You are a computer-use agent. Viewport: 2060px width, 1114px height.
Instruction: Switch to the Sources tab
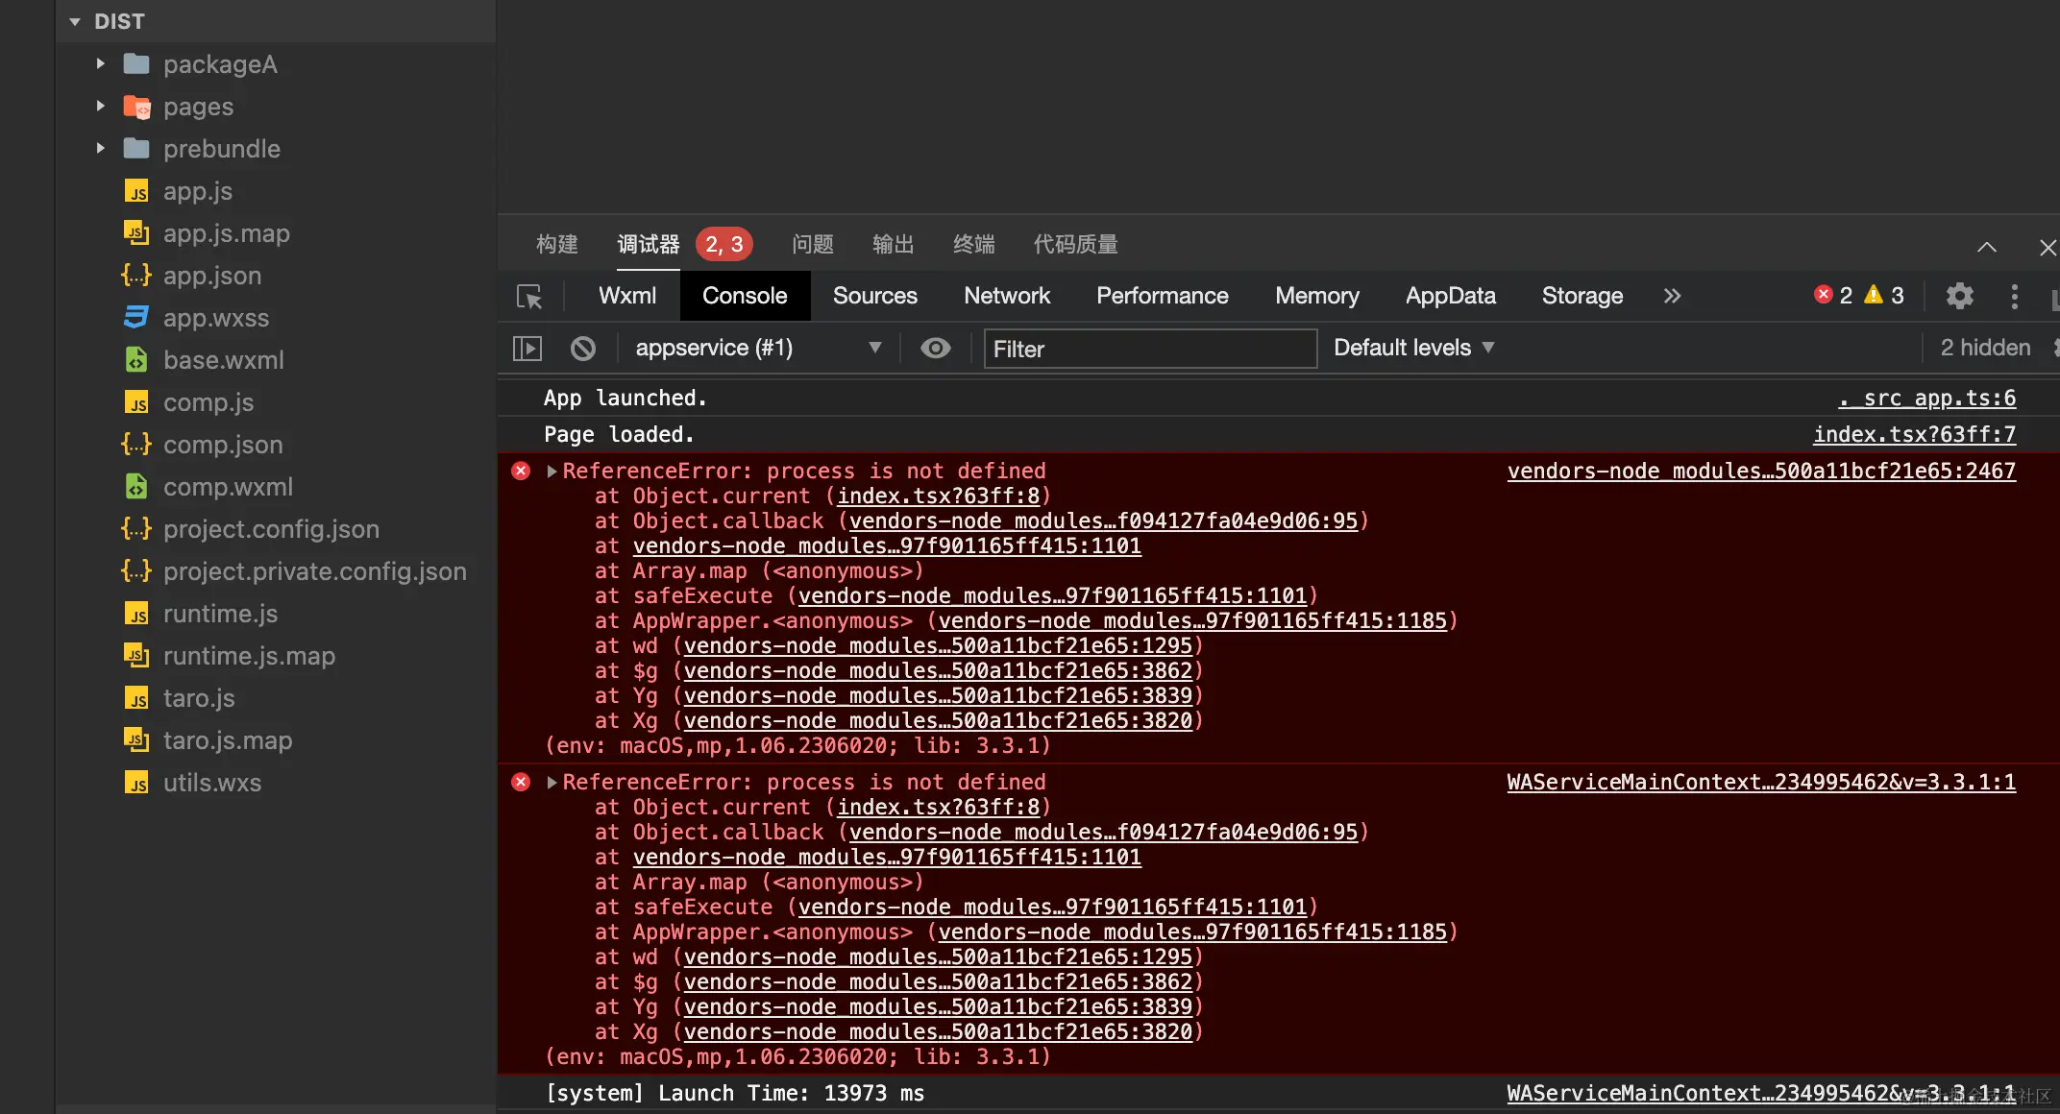click(874, 296)
